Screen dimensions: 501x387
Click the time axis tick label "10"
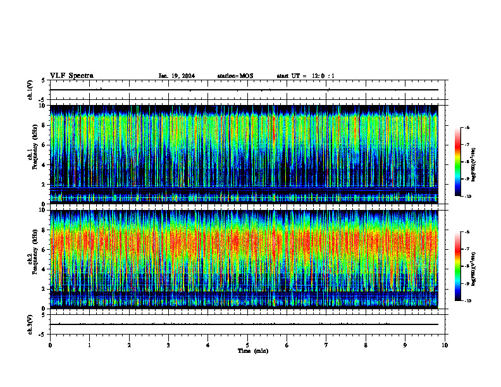pos(445,345)
